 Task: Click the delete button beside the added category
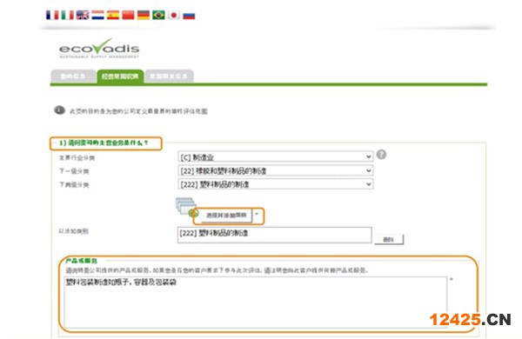389,239
